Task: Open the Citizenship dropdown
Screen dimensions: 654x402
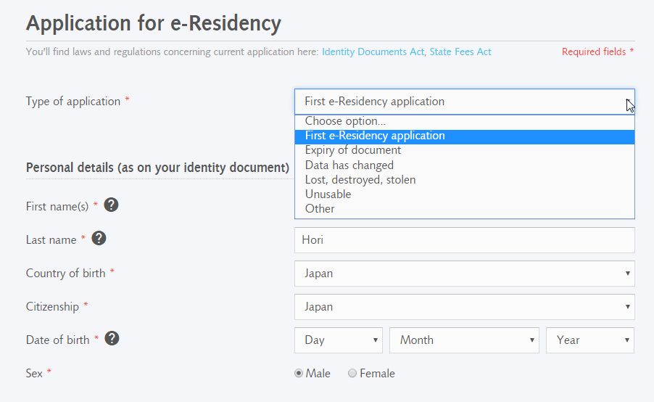Action: 465,307
